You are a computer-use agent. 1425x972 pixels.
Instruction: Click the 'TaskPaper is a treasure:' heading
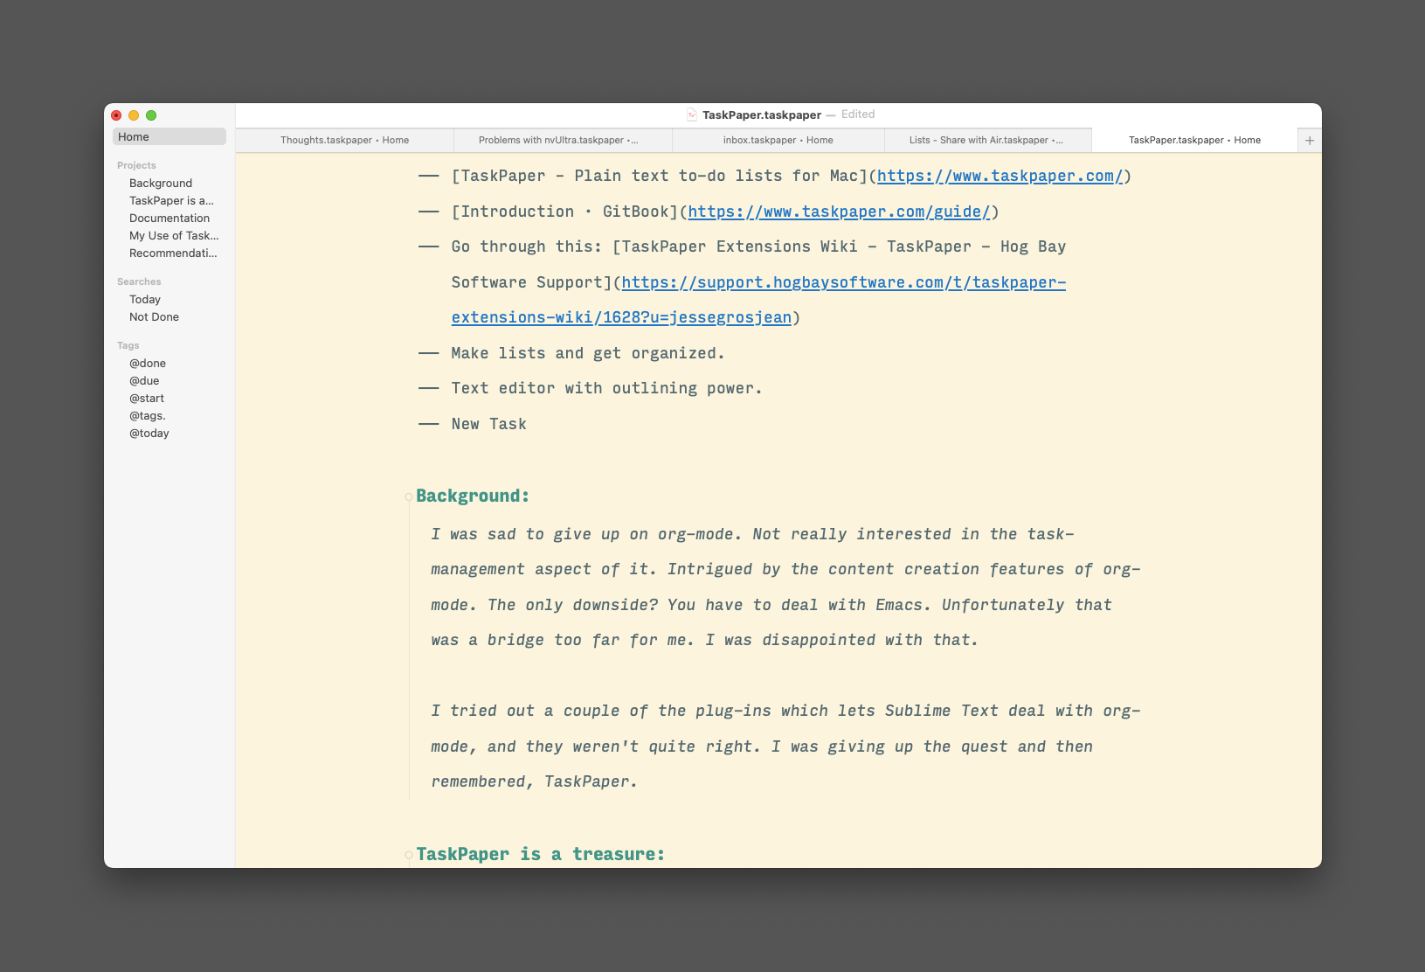[x=540, y=854]
